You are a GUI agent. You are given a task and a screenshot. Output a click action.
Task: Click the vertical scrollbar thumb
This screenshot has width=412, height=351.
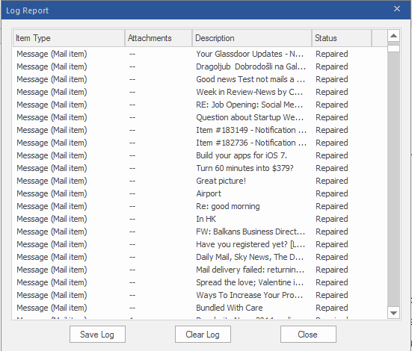pyautogui.click(x=393, y=49)
